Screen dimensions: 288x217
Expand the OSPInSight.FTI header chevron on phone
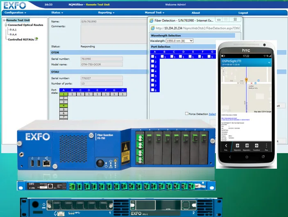pyautogui.click(x=269, y=63)
